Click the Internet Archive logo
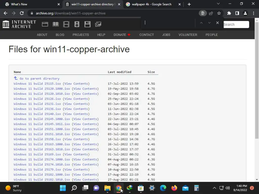The width and height of the screenshot is (259, 194). coord(19,24)
